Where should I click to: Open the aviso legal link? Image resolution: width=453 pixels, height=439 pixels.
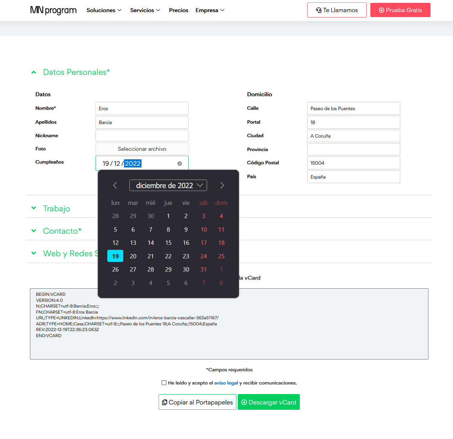(226, 383)
